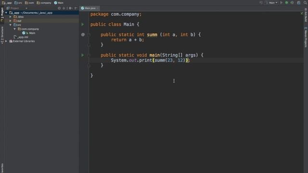308x173 pixels.
Task: Click company in the navigation breadcrumb
Action: pyautogui.click(x=44, y=3)
